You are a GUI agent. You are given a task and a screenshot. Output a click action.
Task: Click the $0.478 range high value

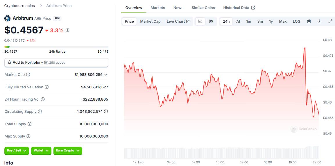[103, 51]
